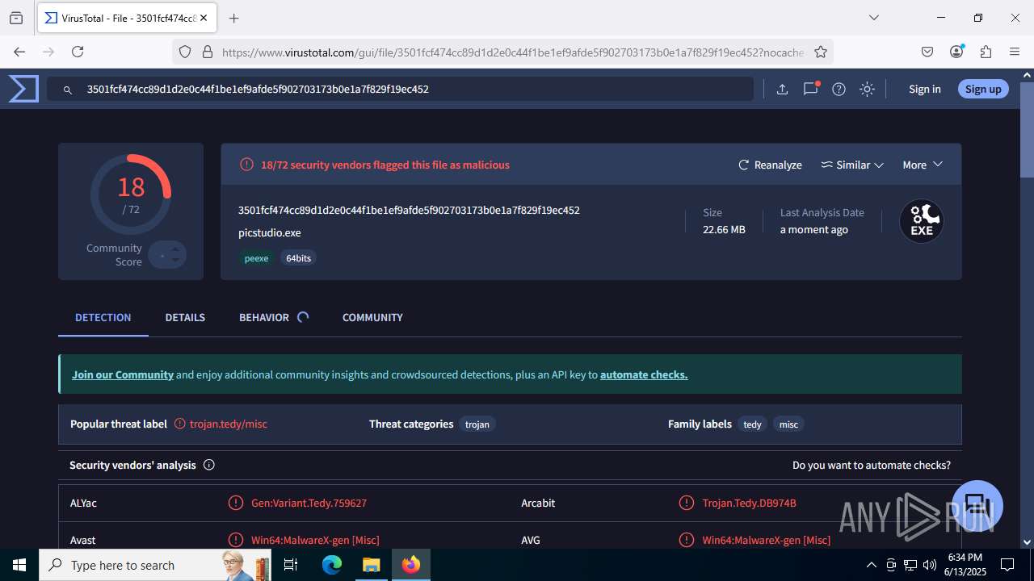Switch to the COMMUNITY tab

pos(372,317)
